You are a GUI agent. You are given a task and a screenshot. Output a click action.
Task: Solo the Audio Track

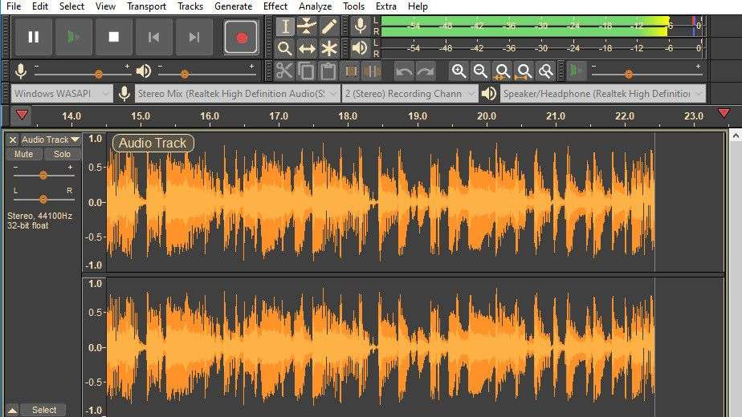tap(63, 154)
